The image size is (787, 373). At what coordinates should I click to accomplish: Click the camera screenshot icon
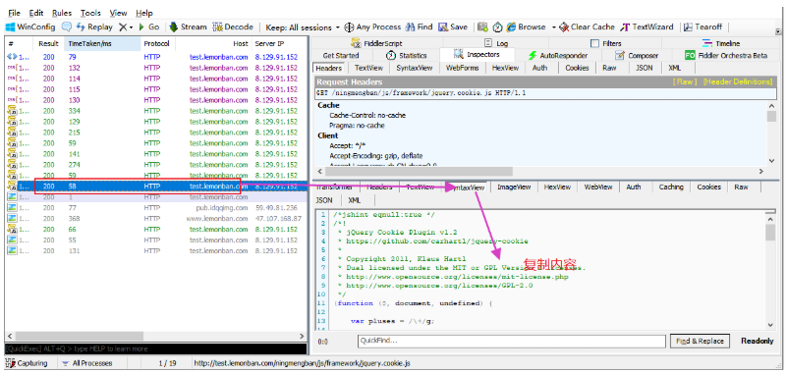tap(482, 27)
